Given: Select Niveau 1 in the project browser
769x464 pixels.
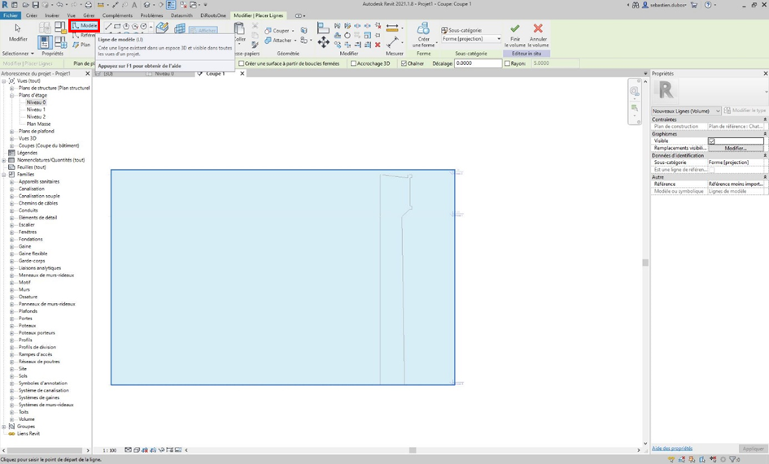Looking at the screenshot, I should pos(36,110).
